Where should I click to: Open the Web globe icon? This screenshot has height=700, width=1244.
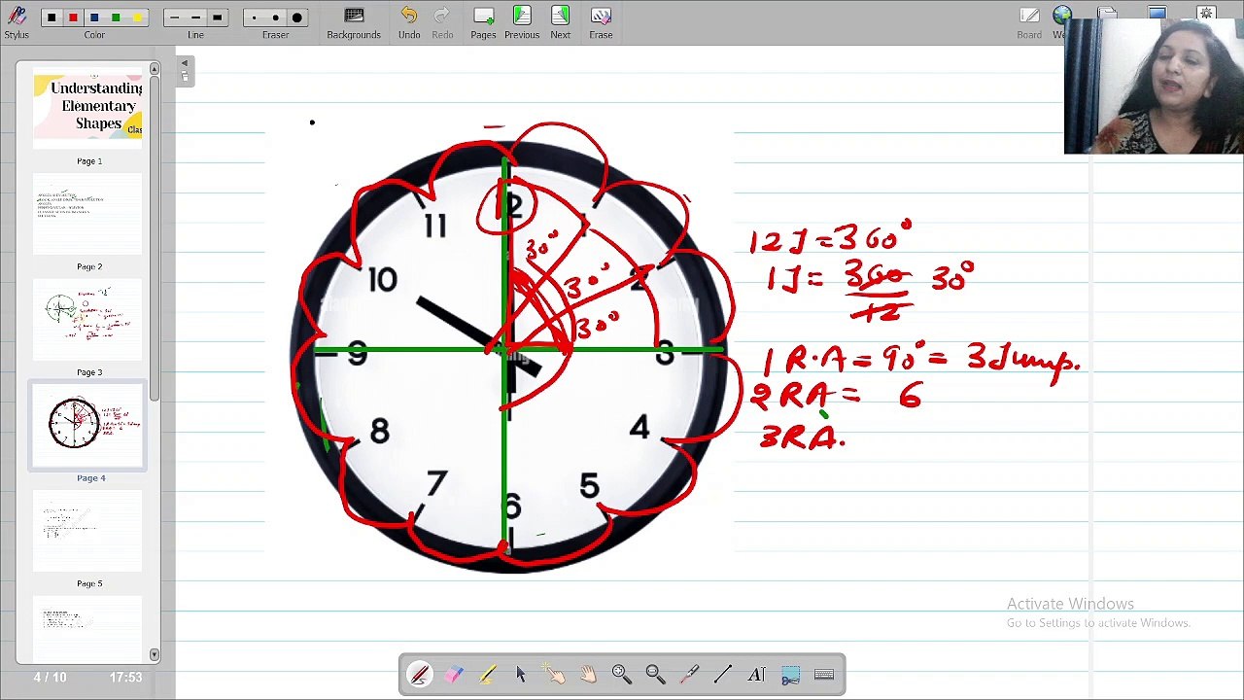pos(1061,15)
